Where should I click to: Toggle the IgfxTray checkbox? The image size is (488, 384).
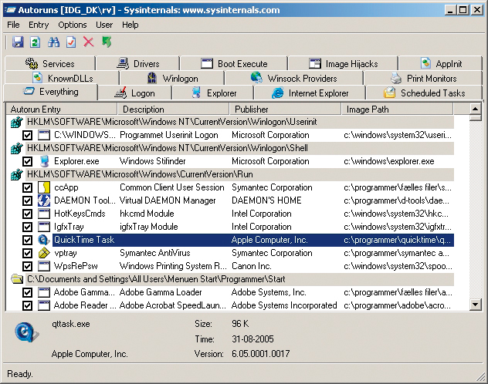coord(27,227)
